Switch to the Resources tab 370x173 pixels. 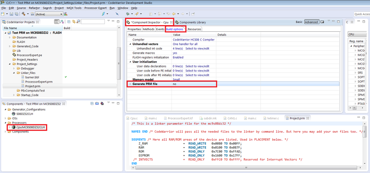click(194, 29)
